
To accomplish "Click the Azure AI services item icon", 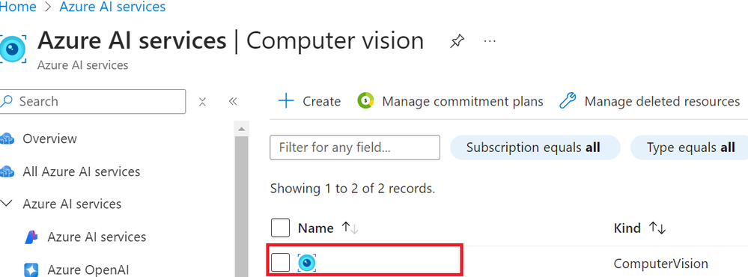I will (x=31, y=237).
